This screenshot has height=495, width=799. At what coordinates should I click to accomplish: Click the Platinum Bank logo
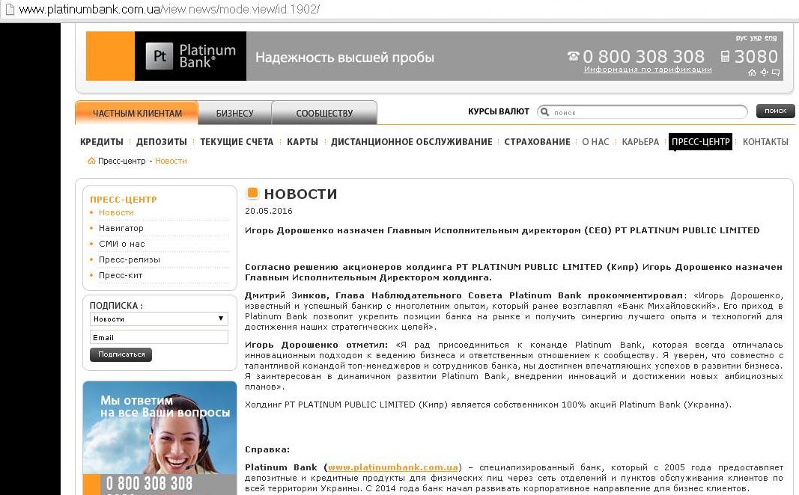click(190, 56)
